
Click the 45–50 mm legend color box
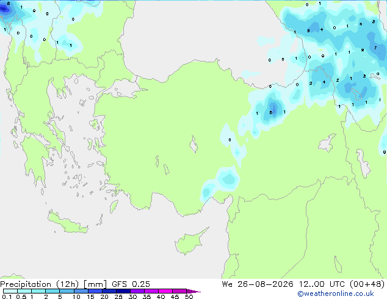coord(179,291)
